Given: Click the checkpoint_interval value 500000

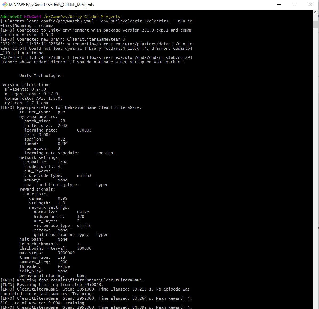Looking at the screenshot, I should click(84, 248).
